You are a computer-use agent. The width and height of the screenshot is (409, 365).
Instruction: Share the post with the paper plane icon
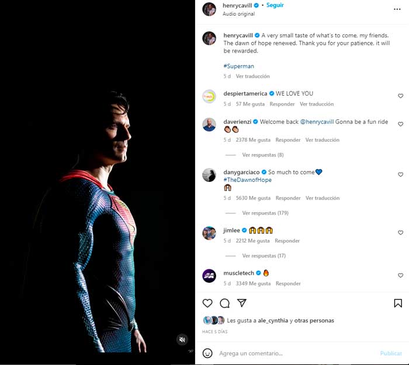tap(241, 303)
